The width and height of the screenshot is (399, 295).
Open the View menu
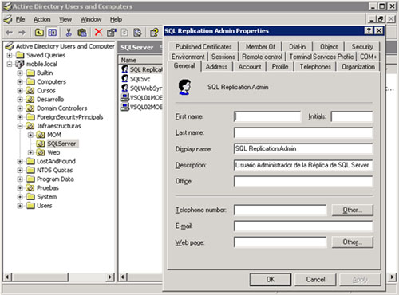point(65,19)
